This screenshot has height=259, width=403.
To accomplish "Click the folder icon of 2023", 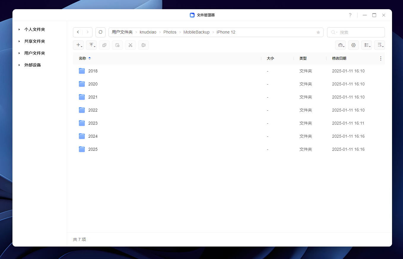I will coord(82,123).
